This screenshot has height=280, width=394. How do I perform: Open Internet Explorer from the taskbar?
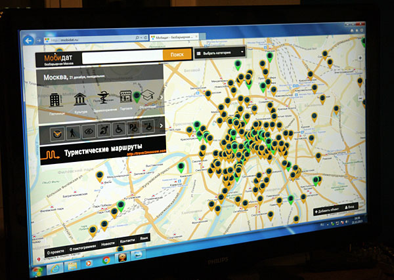(56, 269)
